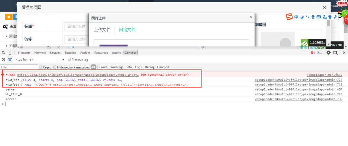Click the Sogou microphone voice input icon
Screen dimensions: 348x146
pos(313,17)
